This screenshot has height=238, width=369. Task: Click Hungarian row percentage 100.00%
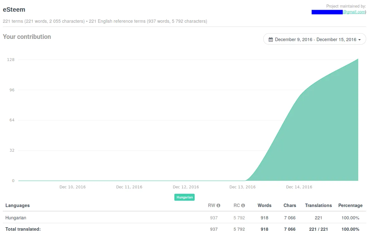[x=350, y=218]
